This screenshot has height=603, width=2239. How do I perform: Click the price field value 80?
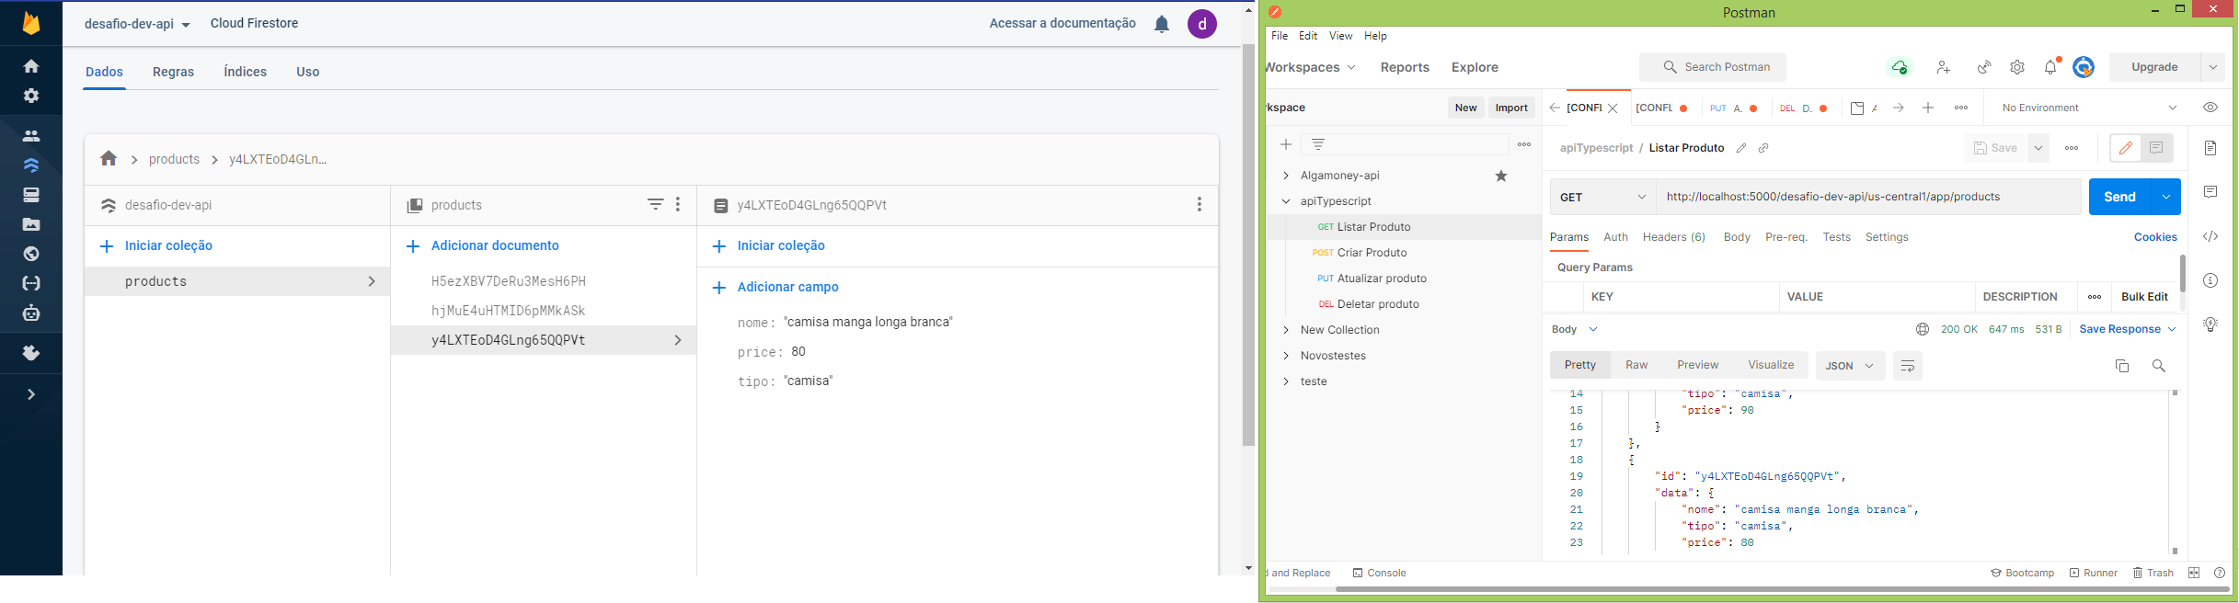tap(798, 351)
